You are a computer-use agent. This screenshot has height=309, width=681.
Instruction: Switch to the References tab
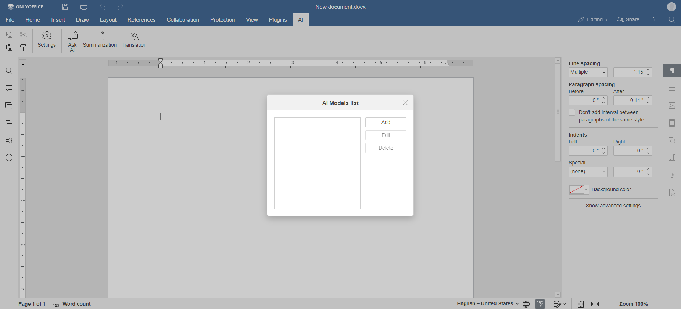141,20
